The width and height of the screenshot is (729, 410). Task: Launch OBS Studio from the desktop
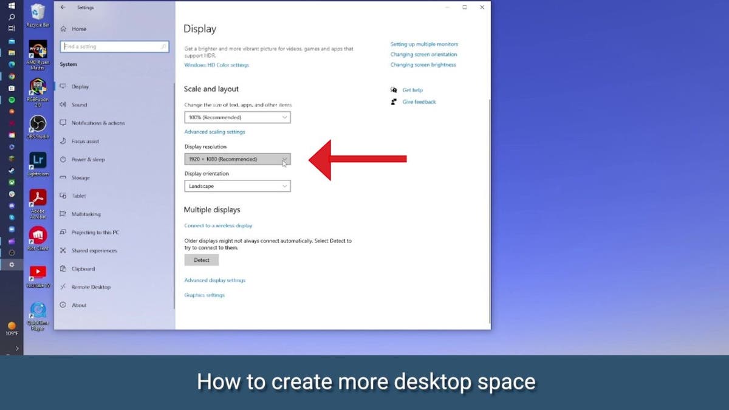pyautogui.click(x=38, y=126)
